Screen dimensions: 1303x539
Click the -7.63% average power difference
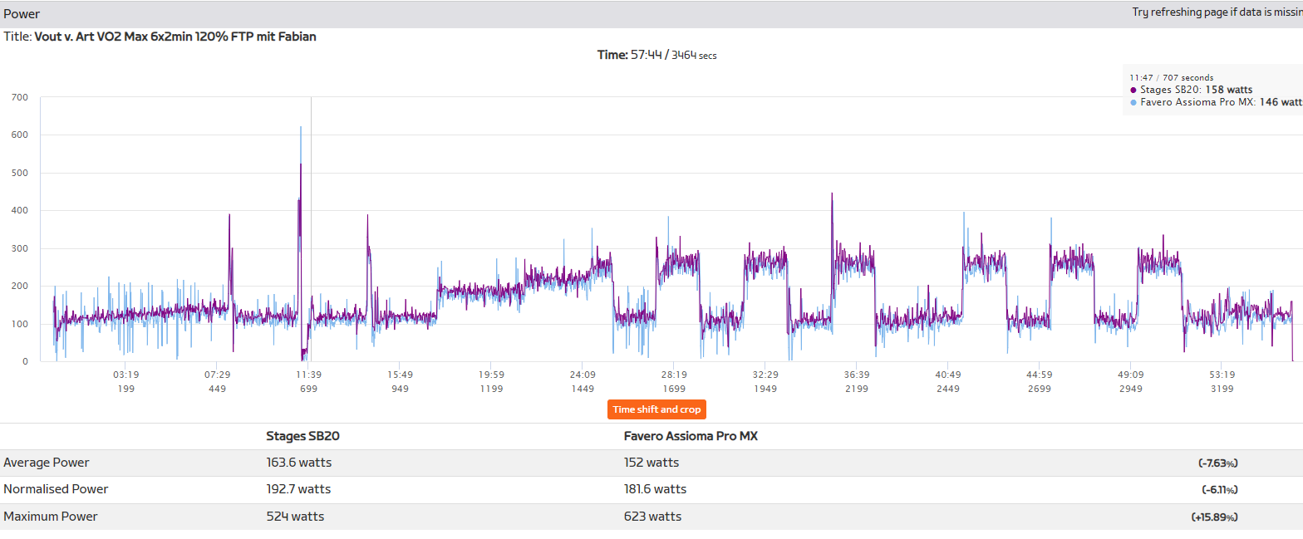click(x=1217, y=463)
